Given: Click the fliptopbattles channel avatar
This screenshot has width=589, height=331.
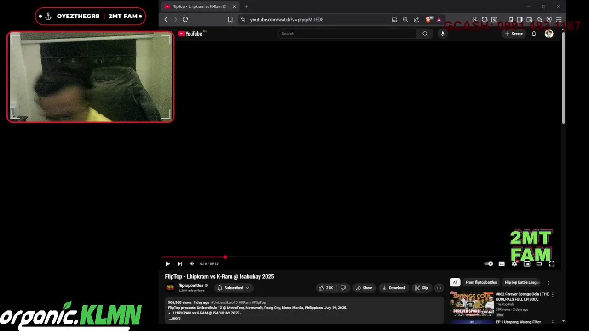Looking at the screenshot, I should tap(170, 288).
